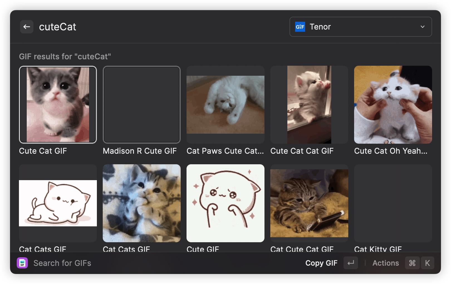Click the purple GIF extension icon
Viewport: 451px width, 284px height.
tap(22, 263)
